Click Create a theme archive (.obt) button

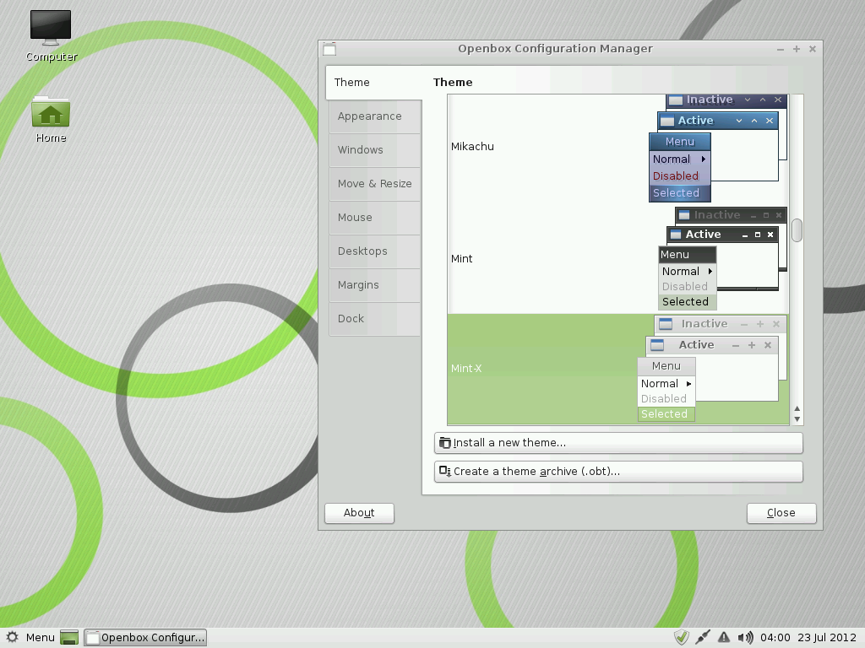coord(618,472)
